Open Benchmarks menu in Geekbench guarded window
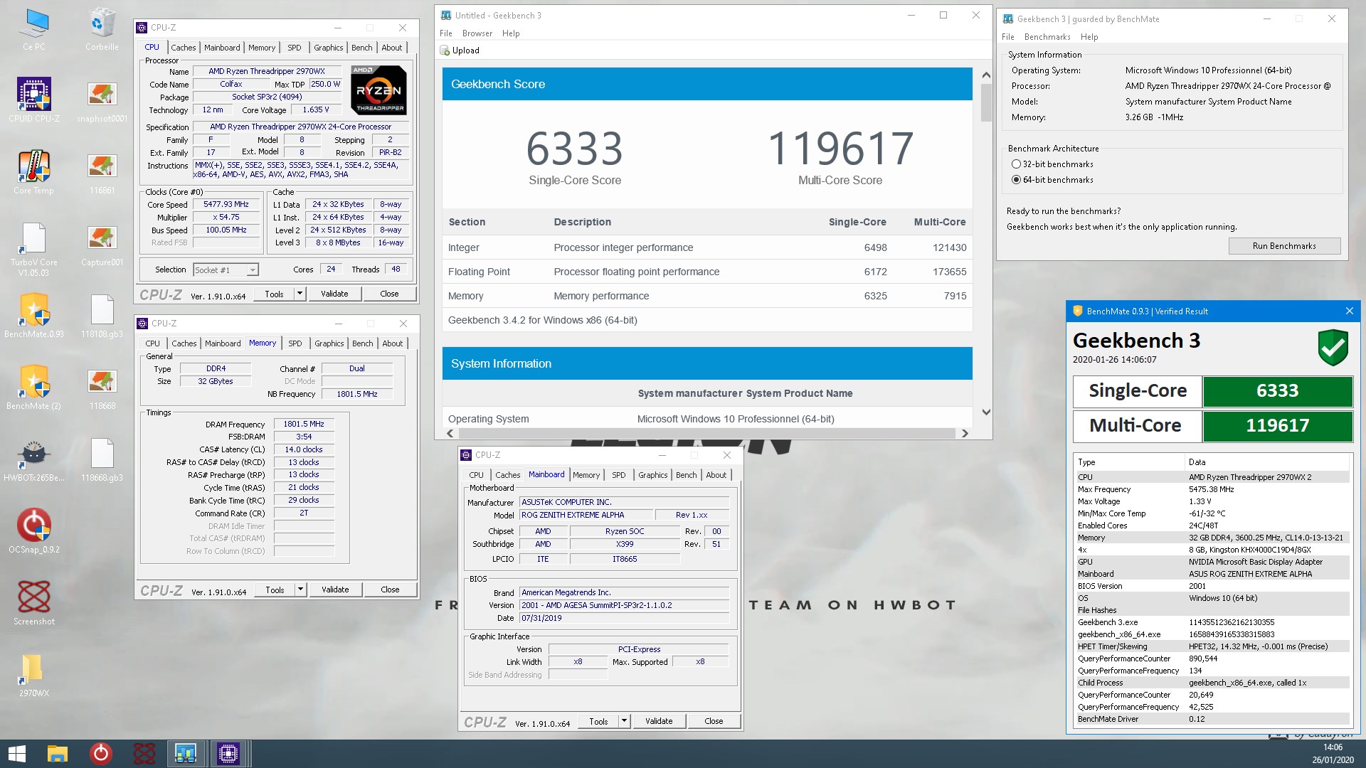Image resolution: width=1366 pixels, height=768 pixels. pyautogui.click(x=1047, y=37)
